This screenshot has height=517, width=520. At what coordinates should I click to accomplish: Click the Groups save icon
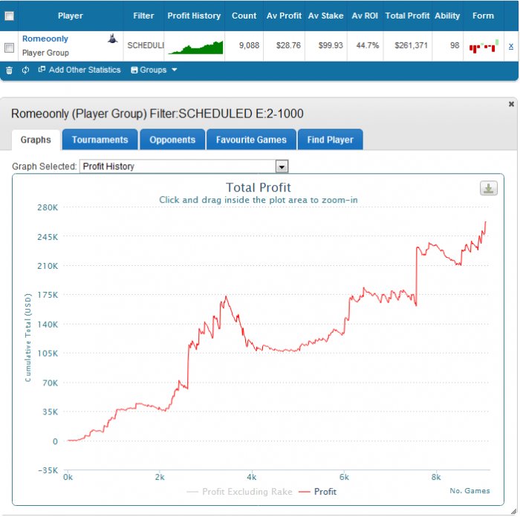[x=134, y=70]
